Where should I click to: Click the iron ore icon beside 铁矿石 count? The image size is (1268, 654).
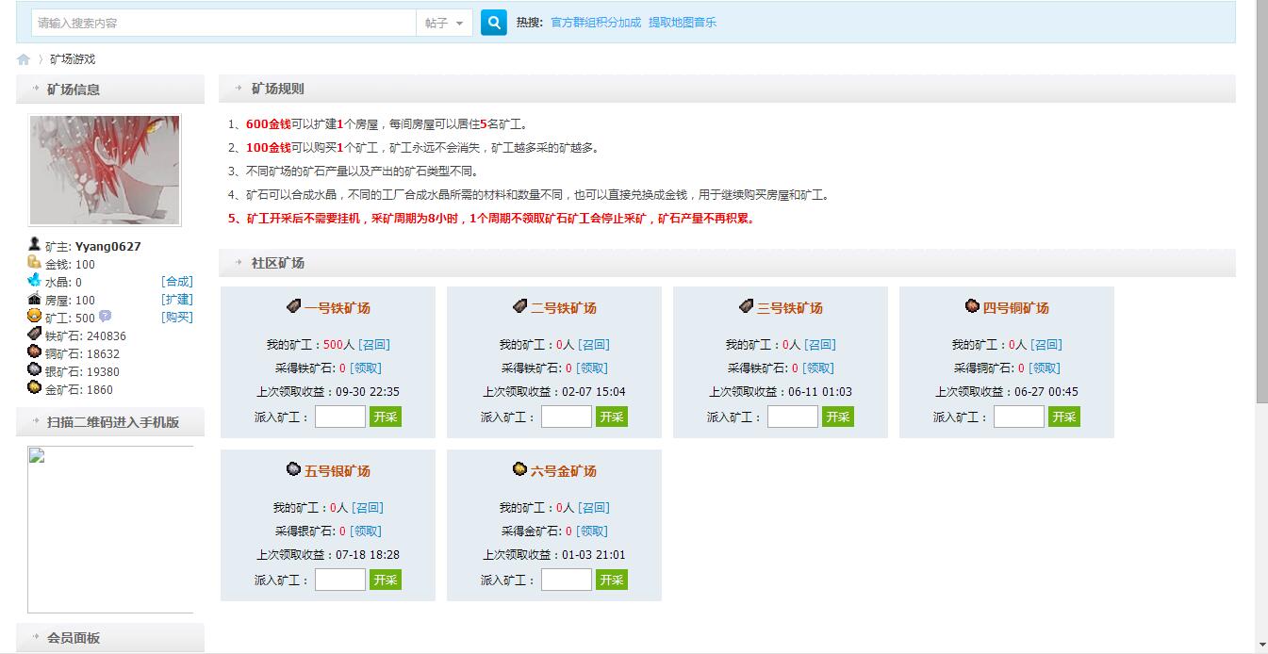pos(34,335)
